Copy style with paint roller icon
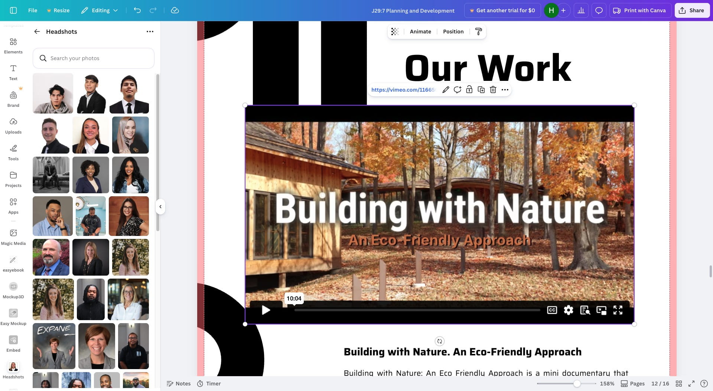The image size is (713, 391). click(x=479, y=32)
